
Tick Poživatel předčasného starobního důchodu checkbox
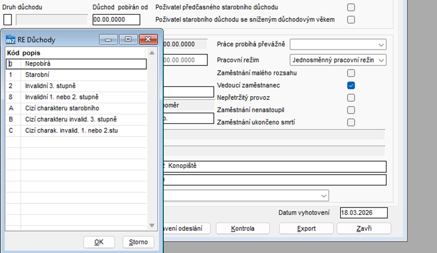point(351,7)
